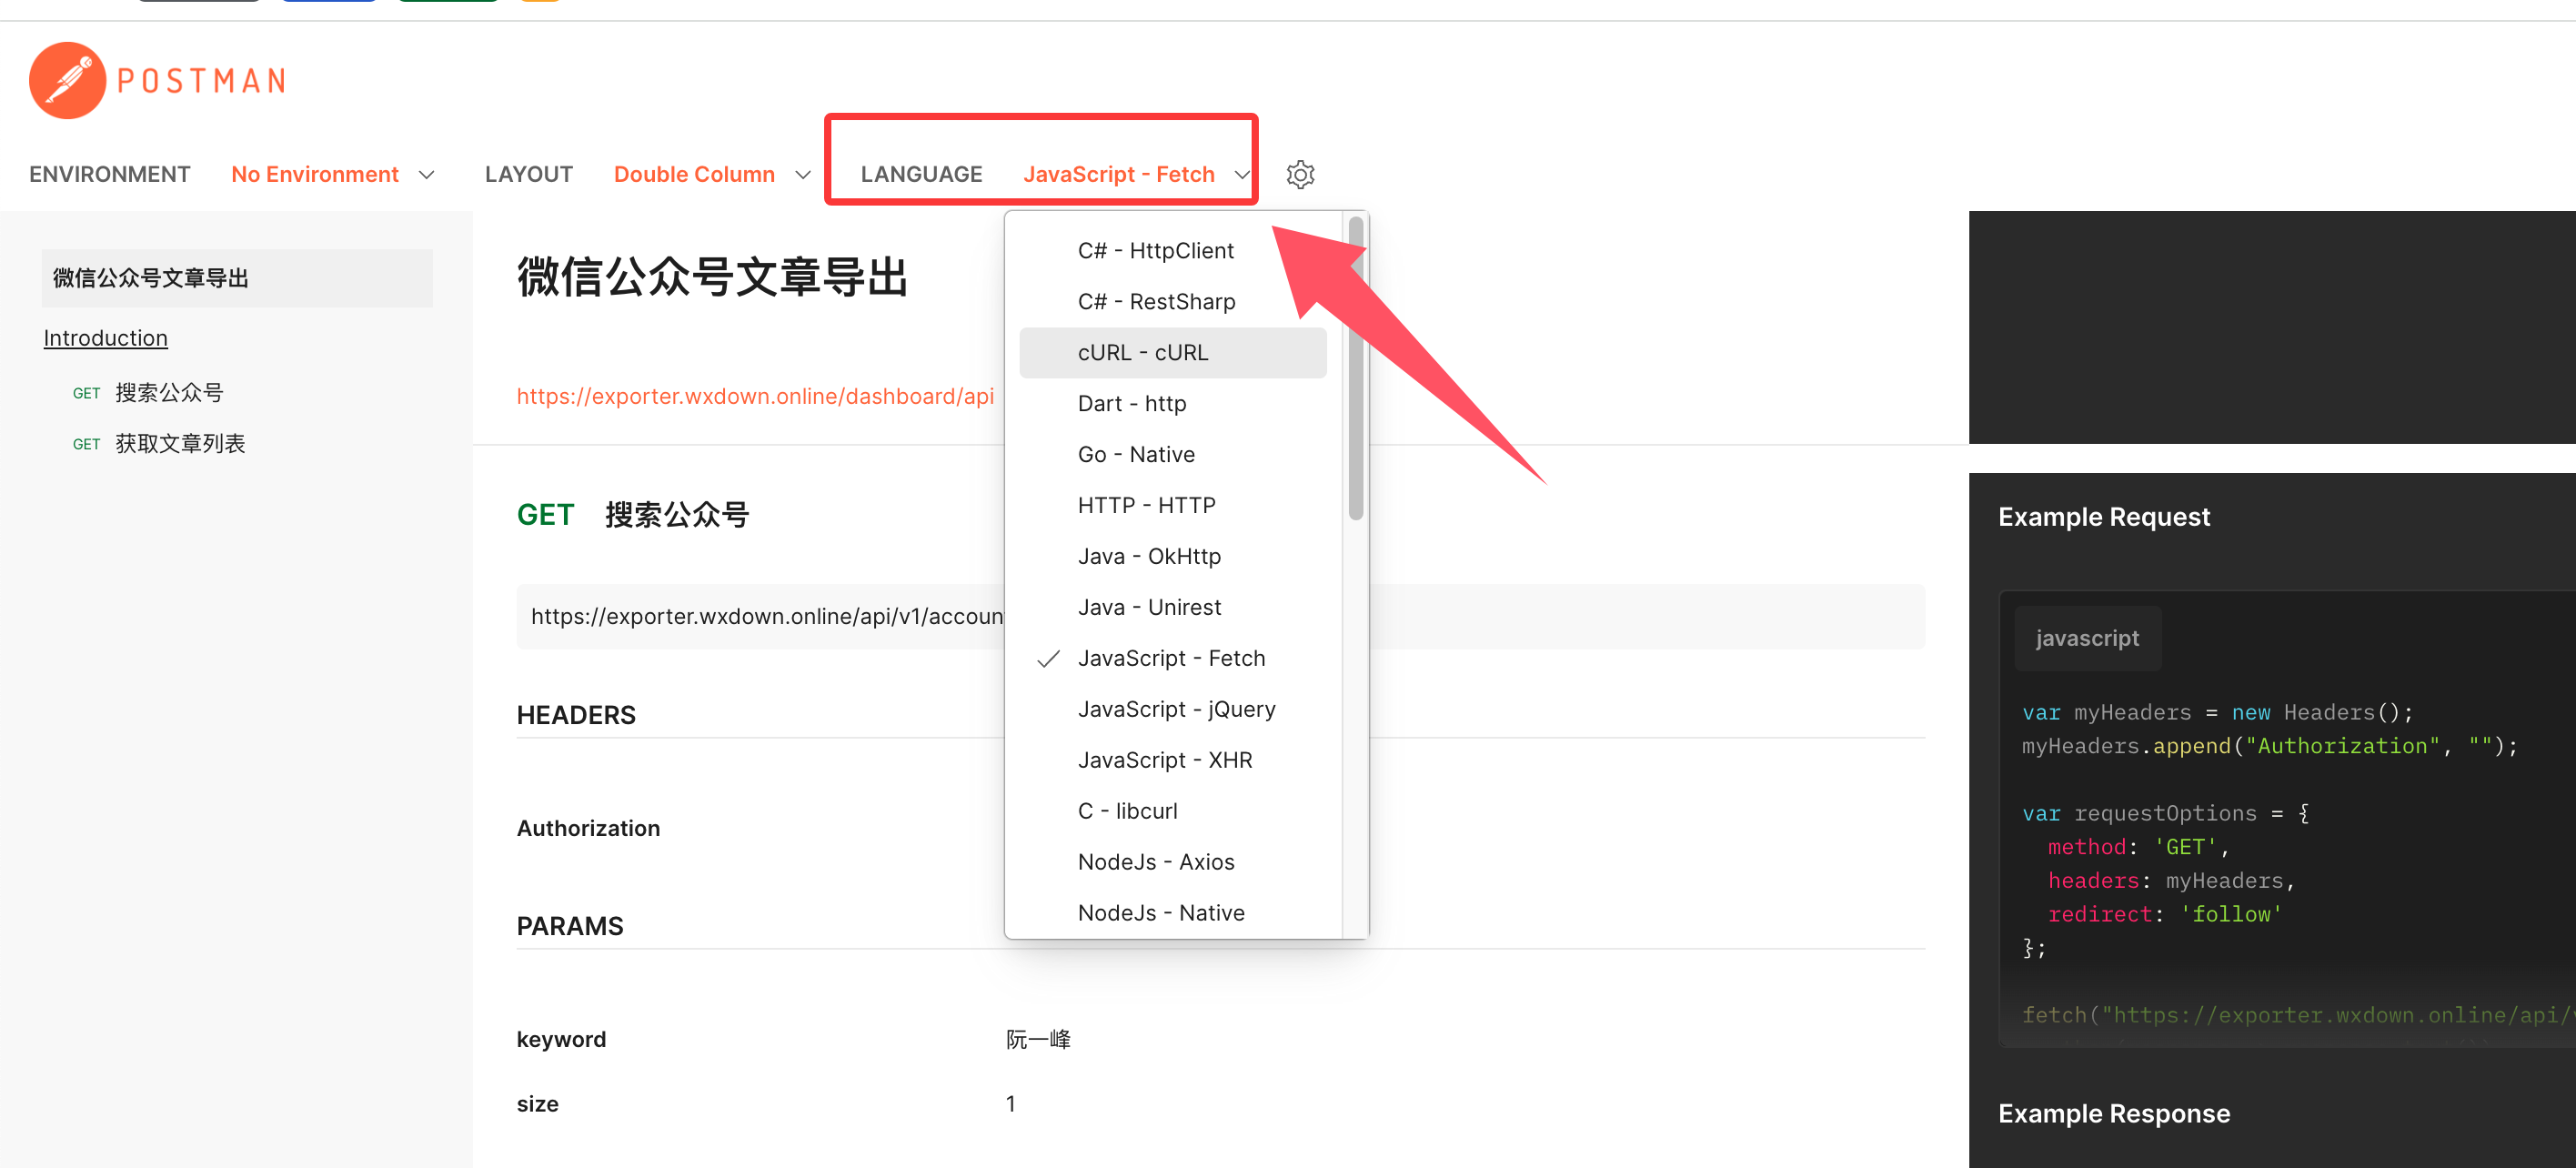Choose Dart - http option
The width and height of the screenshot is (2576, 1168).
tap(1131, 404)
